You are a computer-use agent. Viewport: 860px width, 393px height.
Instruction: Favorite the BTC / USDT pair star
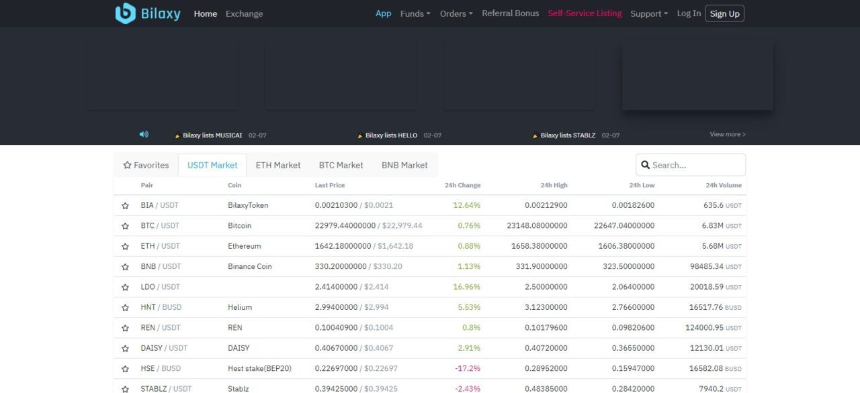point(125,226)
